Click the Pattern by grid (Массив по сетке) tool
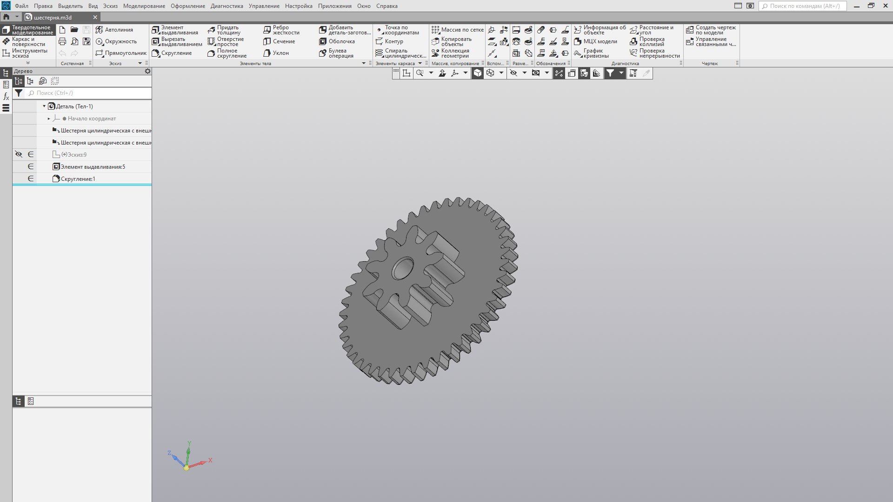This screenshot has width=893, height=502. tap(457, 30)
